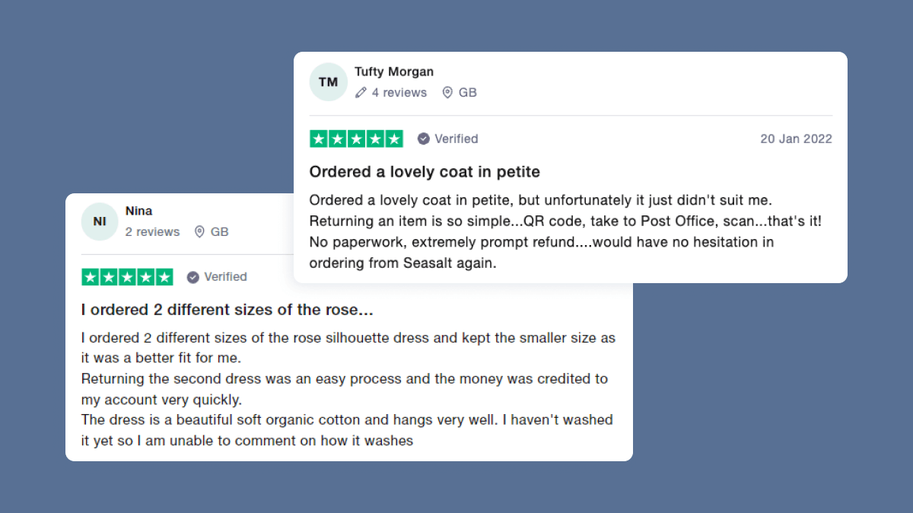
Task: Click the NI avatar circle
Action: click(100, 221)
